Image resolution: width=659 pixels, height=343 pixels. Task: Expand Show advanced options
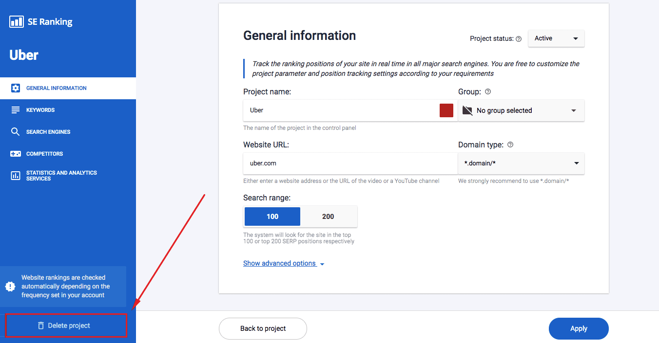click(x=284, y=263)
